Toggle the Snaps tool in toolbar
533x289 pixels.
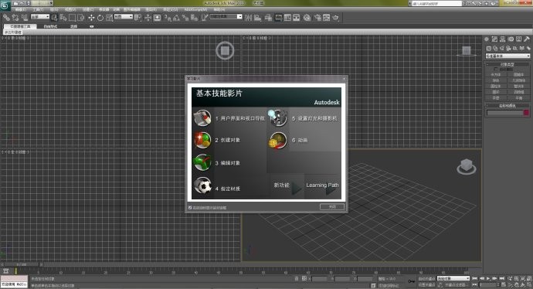tap(168, 18)
